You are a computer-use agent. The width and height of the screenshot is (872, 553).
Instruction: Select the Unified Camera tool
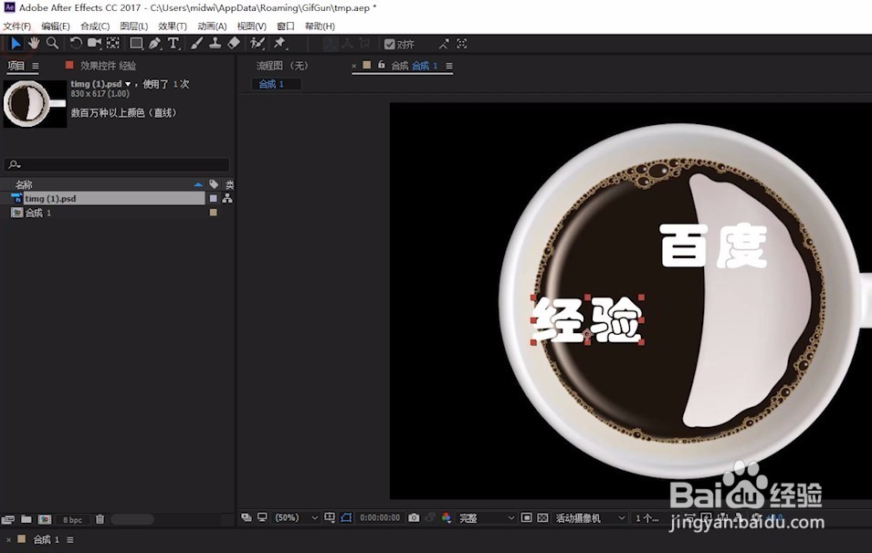[x=95, y=44]
